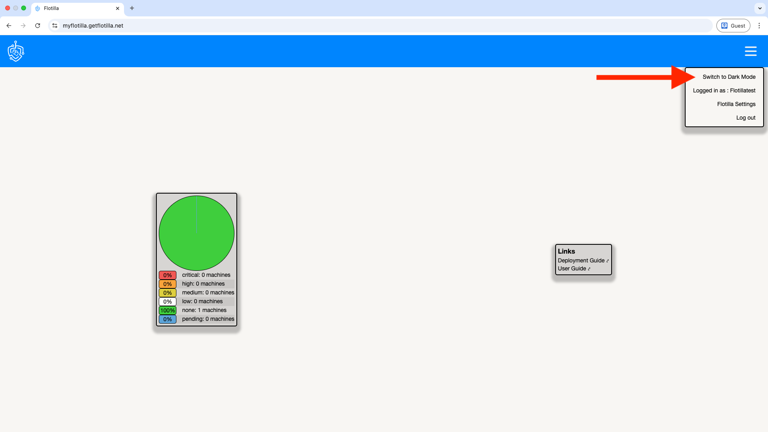Close the Flotilla browser tab
The width and height of the screenshot is (768, 432).
118,8
